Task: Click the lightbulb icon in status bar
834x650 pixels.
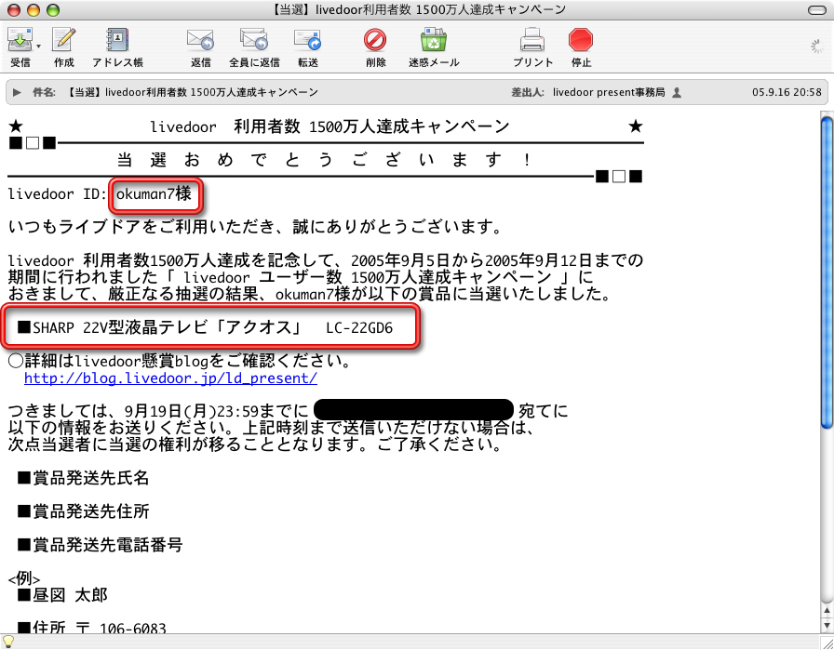Action: (x=7, y=642)
